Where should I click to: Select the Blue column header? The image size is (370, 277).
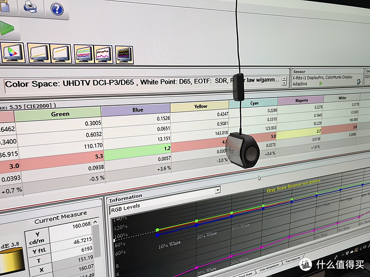[x=138, y=110]
